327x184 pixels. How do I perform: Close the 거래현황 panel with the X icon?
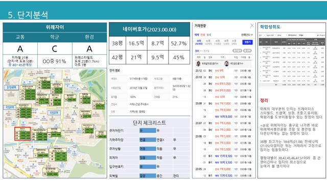[x=252, y=26]
